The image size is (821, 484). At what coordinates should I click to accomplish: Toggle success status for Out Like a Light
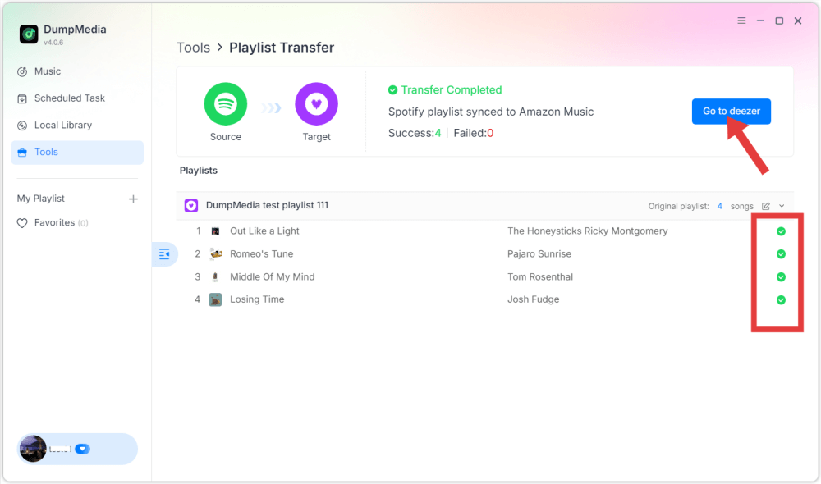tap(779, 231)
